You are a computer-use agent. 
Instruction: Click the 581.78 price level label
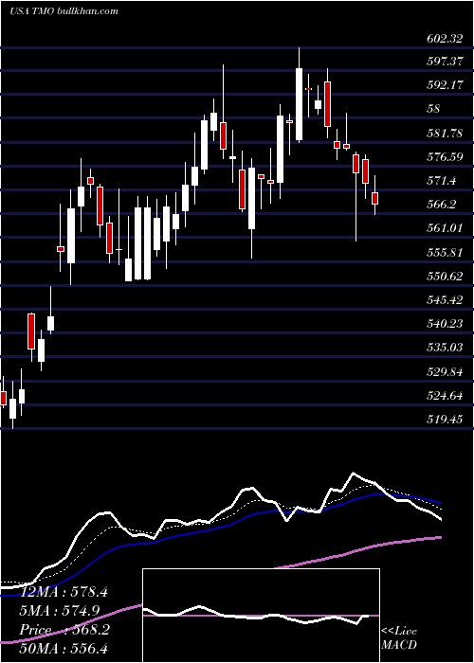tap(444, 134)
